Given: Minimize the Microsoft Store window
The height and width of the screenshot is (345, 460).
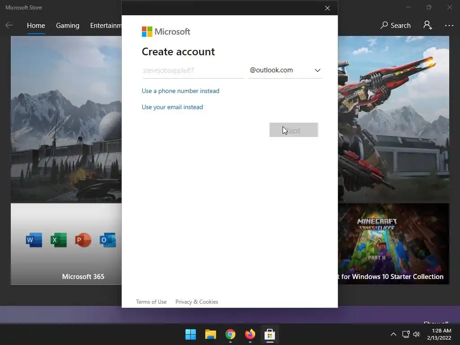Looking at the screenshot, I should pyautogui.click(x=408, y=7).
